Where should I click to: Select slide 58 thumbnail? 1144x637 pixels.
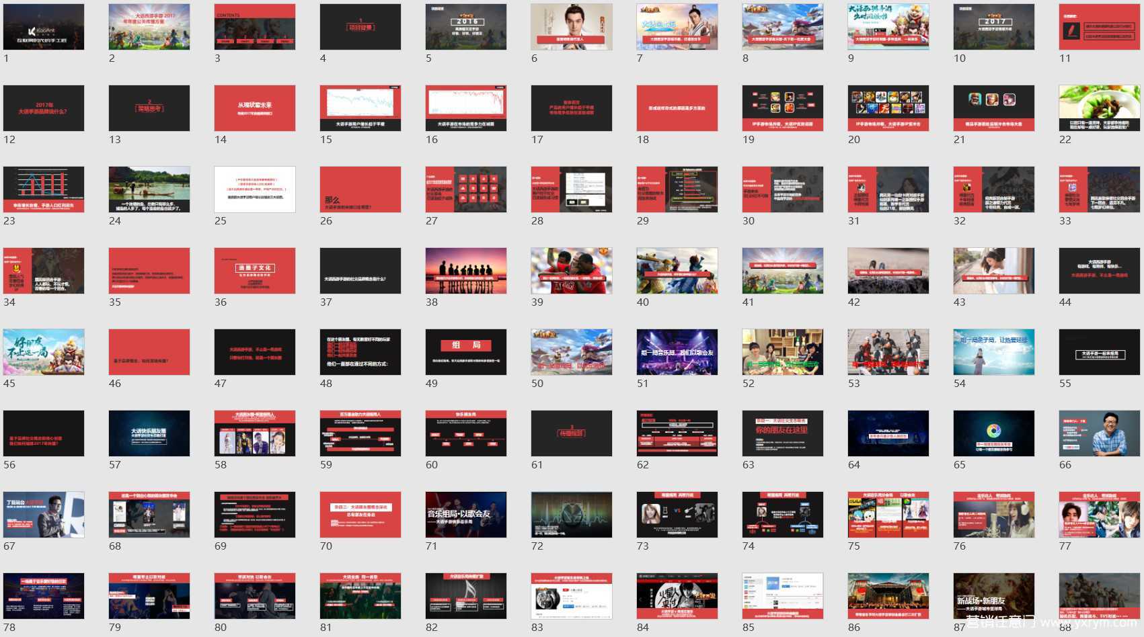click(x=255, y=433)
